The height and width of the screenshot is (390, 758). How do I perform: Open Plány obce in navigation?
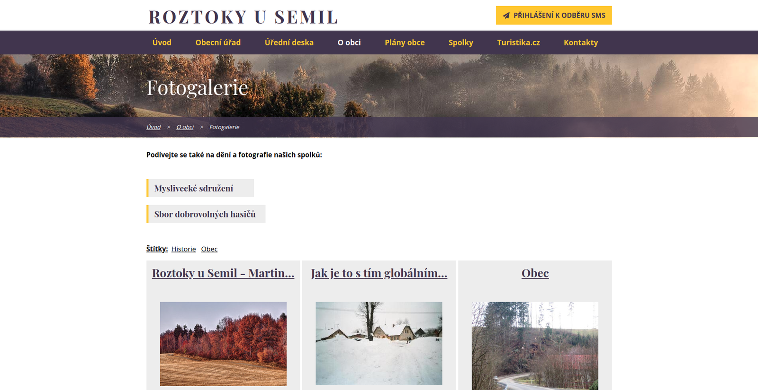pyautogui.click(x=405, y=43)
